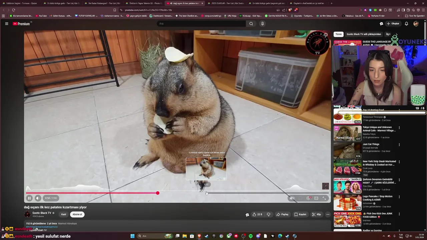
Task: Open options for Tokyo Marmot Village video
Action: click(399, 128)
